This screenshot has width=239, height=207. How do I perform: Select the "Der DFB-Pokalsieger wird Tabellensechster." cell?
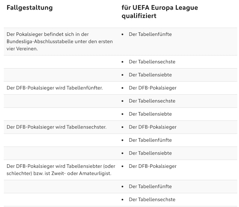(56, 127)
